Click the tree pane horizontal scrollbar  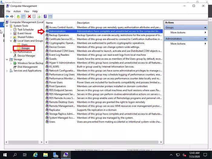click(23, 142)
